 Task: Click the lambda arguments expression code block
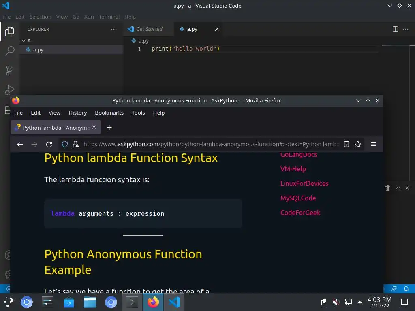pos(143,214)
